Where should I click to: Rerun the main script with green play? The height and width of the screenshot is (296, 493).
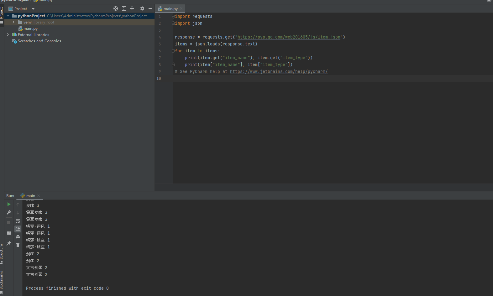[x=9, y=204]
